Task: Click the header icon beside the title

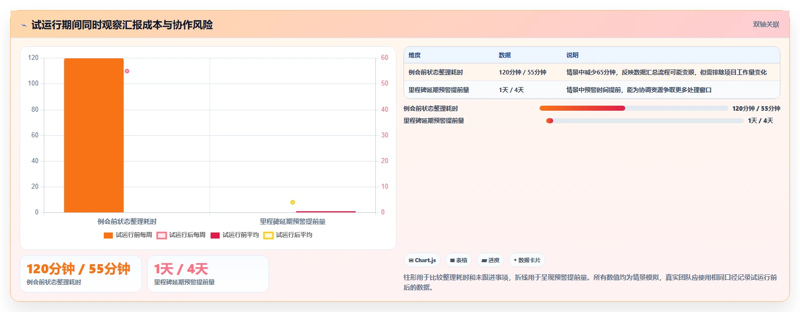Action: pyautogui.click(x=24, y=25)
